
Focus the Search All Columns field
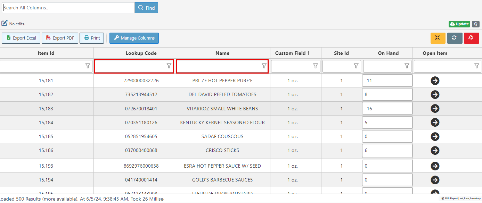click(68, 8)
